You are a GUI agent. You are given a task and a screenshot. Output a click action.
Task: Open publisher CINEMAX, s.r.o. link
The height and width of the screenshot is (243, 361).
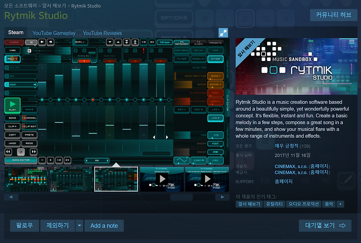point(291,173)
